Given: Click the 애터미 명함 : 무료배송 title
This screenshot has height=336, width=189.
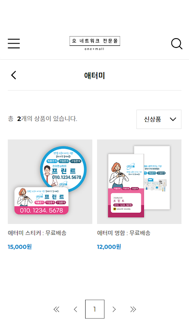Looking at the screenshot, I should click(123, 233).
